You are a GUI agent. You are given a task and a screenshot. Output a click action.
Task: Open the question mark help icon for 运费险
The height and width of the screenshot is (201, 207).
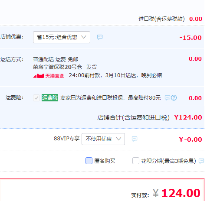click(174, 98)
